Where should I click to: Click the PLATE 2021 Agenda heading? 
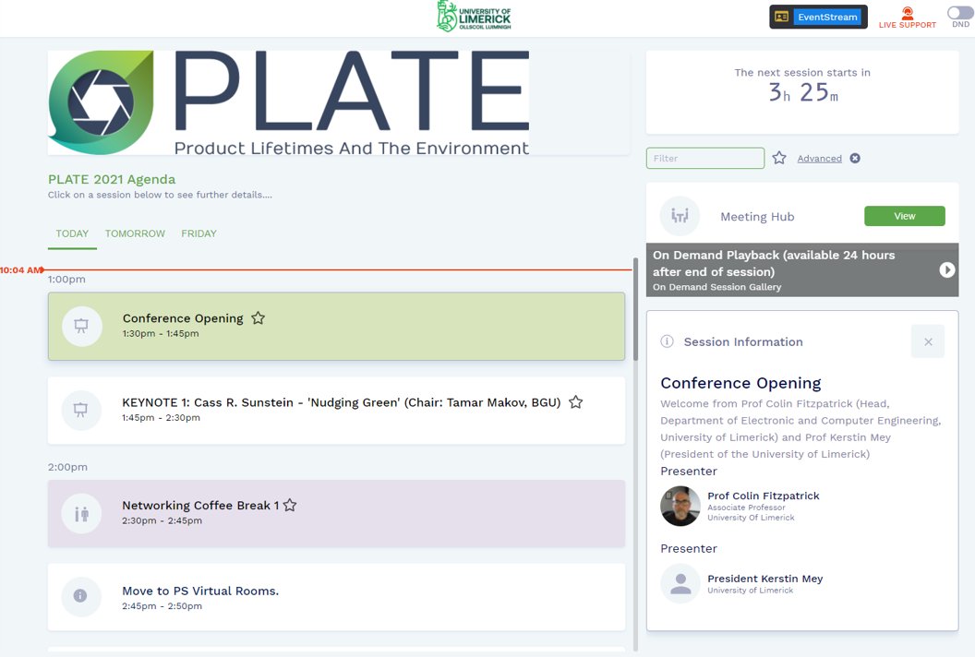coord(112,179)
